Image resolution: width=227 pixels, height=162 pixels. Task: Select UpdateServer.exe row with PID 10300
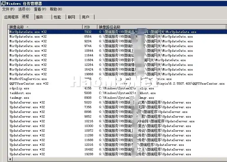click(117, 126)
